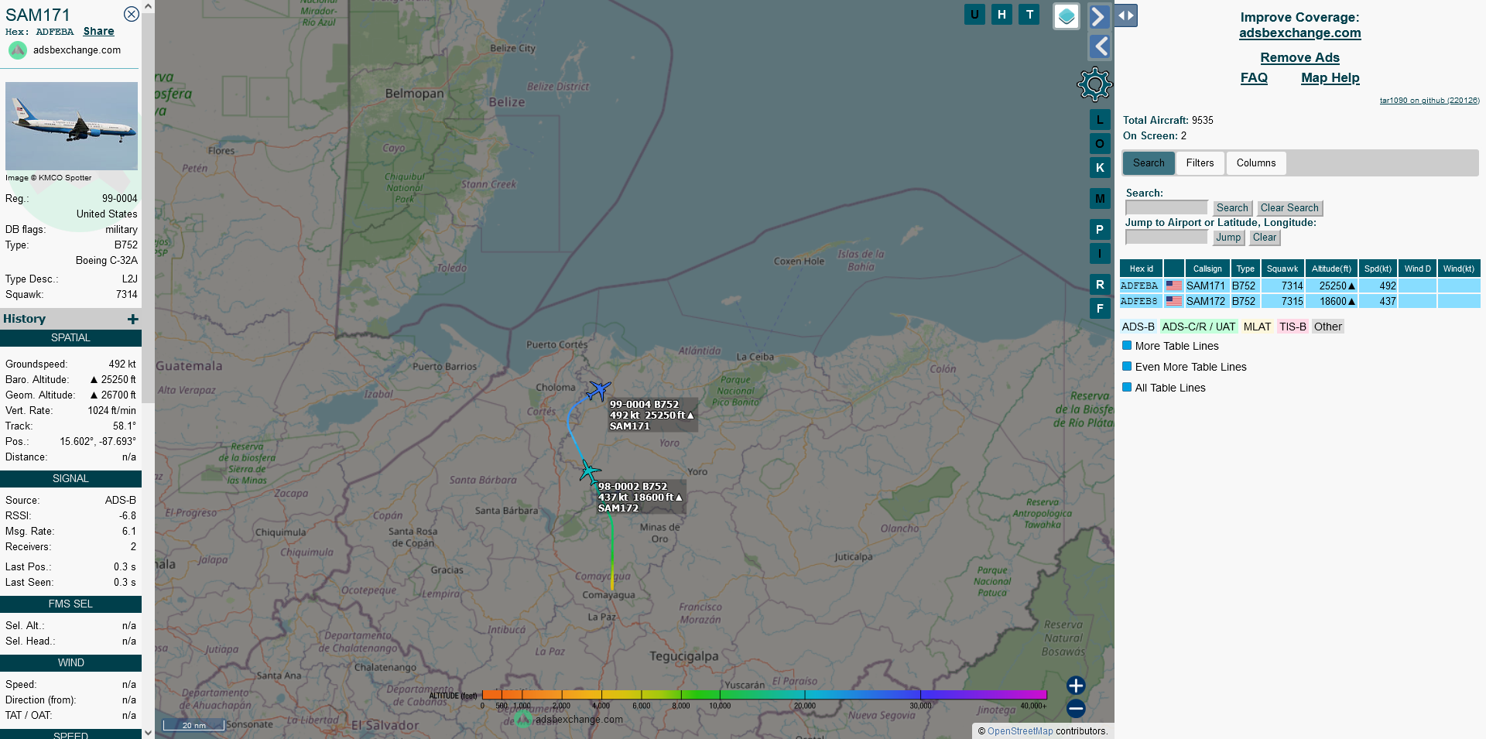Click the H map toggle button
The width and height of the screenshot is (1486, 739).
click(1002, 14)
